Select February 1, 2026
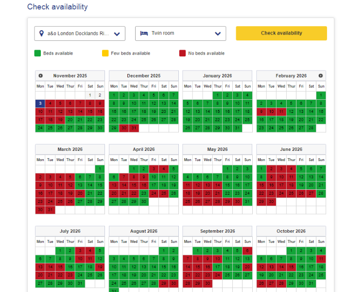Image resolution: width=347 pixels, height=292 pixels. click(321, 95)
